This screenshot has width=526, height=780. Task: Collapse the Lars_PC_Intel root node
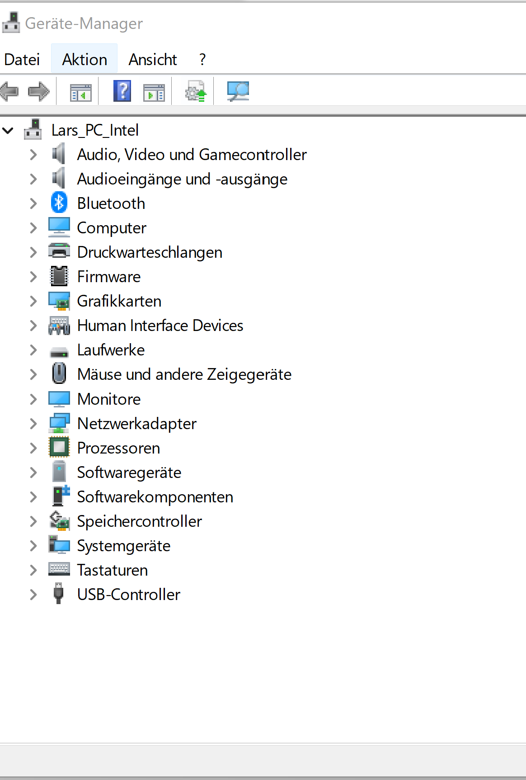(8, 131)
